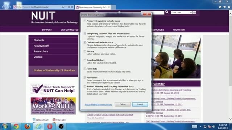
Task: Uncheck Cookies and website data
Action: pos(85,42)
